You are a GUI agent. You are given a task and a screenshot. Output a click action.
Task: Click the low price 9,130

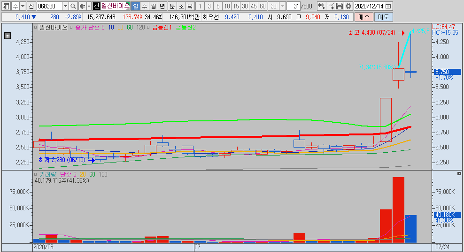[x=341, y=17]
